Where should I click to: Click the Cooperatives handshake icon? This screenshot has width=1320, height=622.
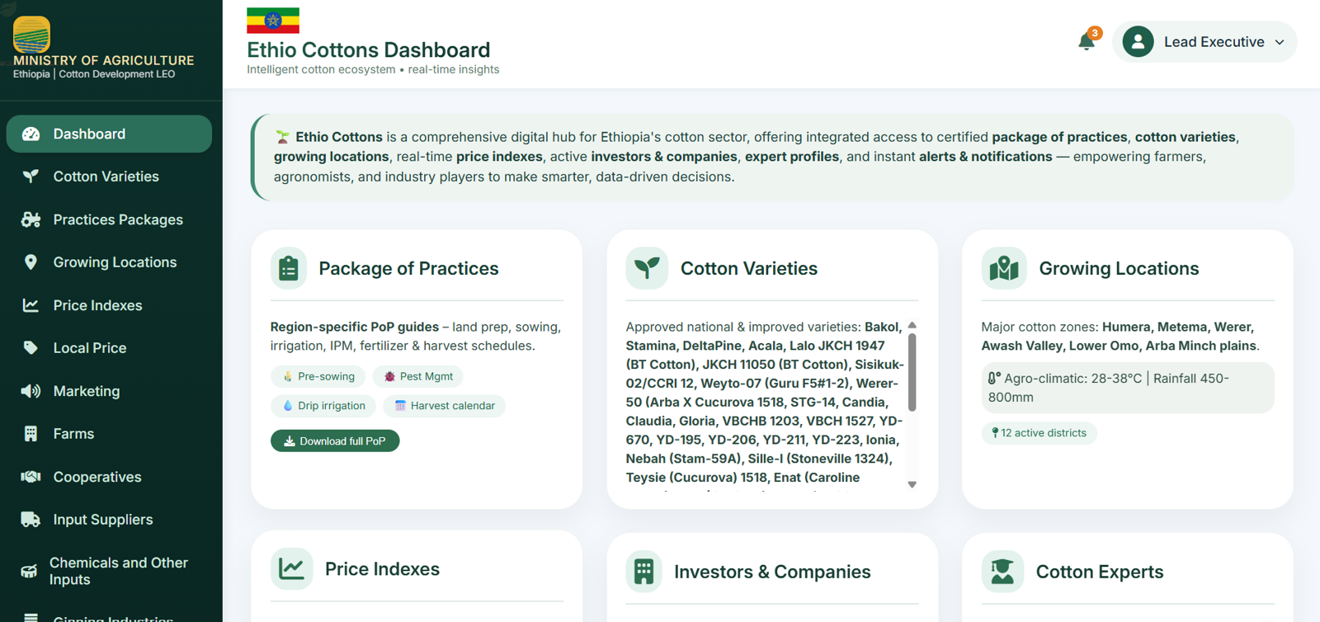coord(31,477)
